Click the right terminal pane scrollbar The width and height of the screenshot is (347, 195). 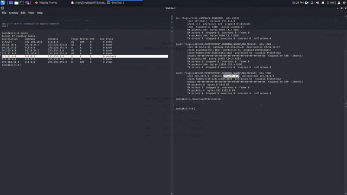pos(346,60)
